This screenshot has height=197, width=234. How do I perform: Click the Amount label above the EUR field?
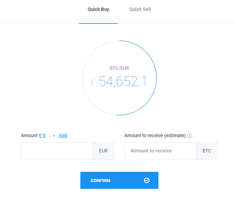tap(29, 135)
